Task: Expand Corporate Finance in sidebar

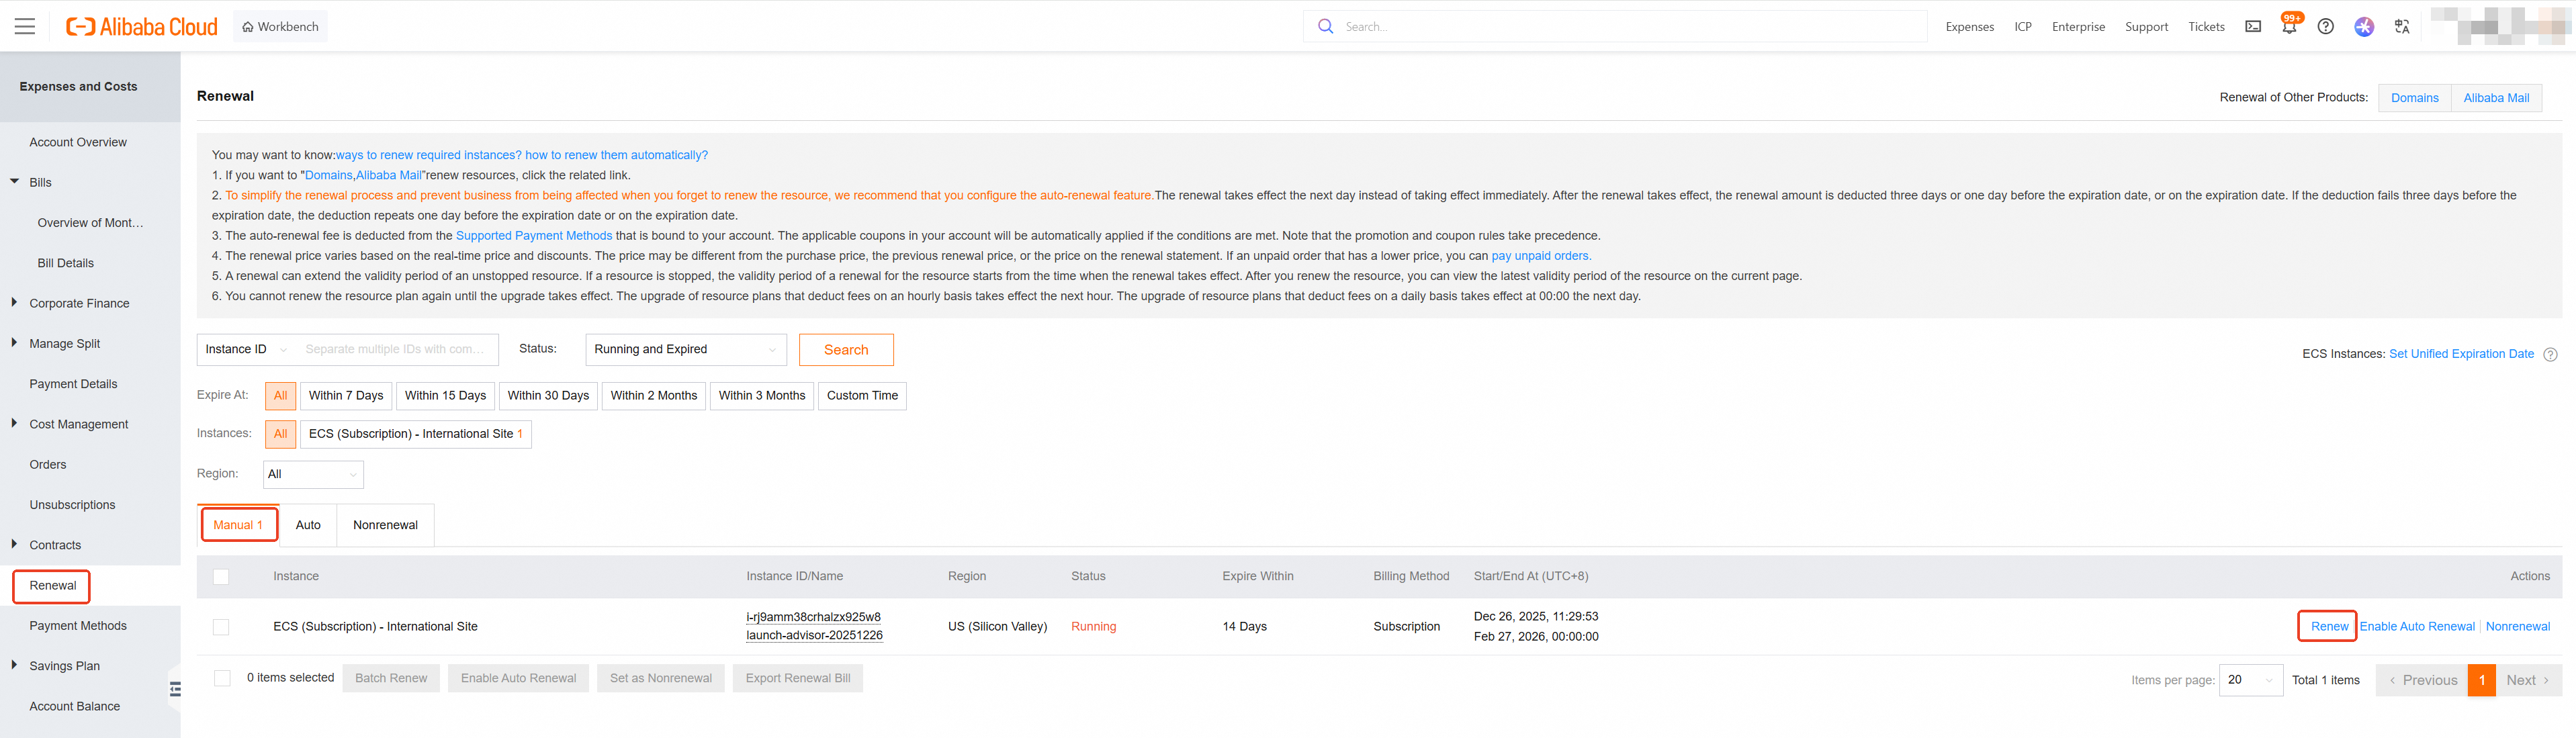Action: (79, 304)
